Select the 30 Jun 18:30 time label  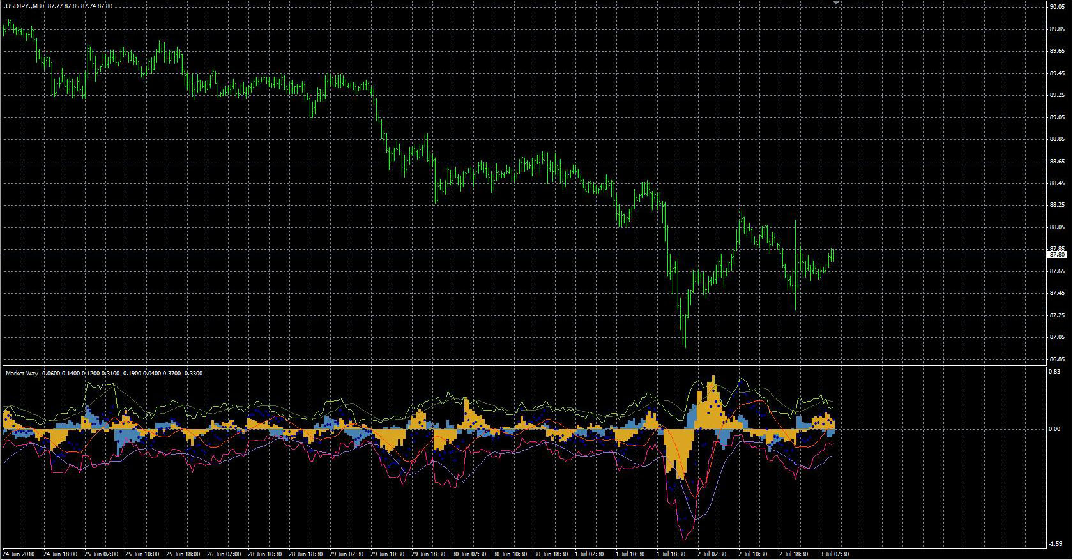point(551,554)
